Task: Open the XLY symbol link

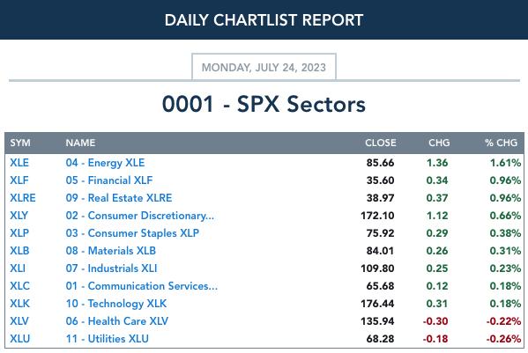Action: [x=19, y=216]
